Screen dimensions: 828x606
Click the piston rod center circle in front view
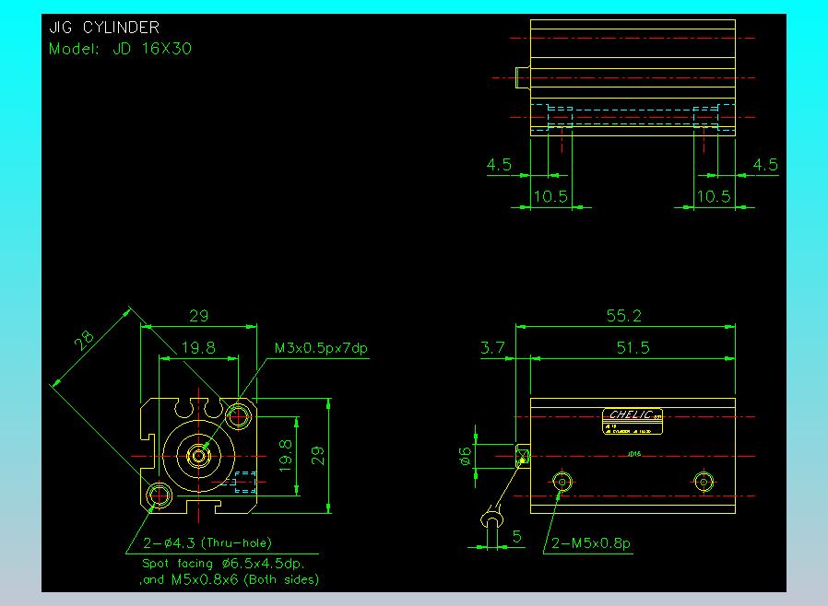pos(198,456)
